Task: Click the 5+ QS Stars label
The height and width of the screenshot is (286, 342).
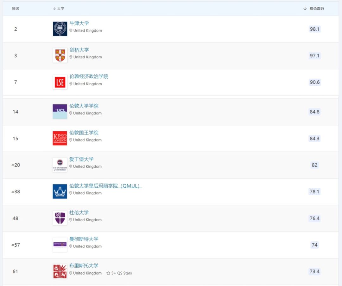Action: point(122,273)
